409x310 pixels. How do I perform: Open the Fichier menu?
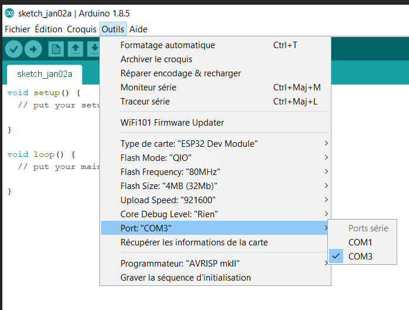tap(17, 29)
